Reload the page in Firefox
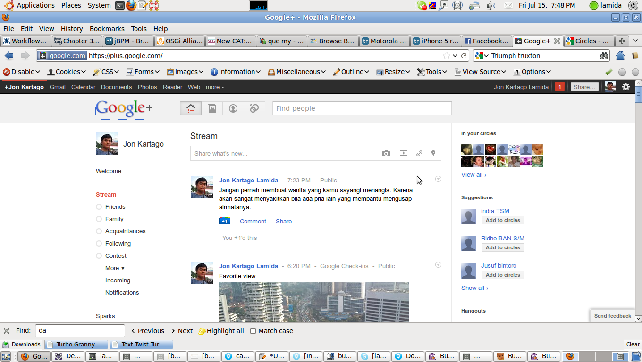This screenshot has height=362, width=642. pos(464,56)
